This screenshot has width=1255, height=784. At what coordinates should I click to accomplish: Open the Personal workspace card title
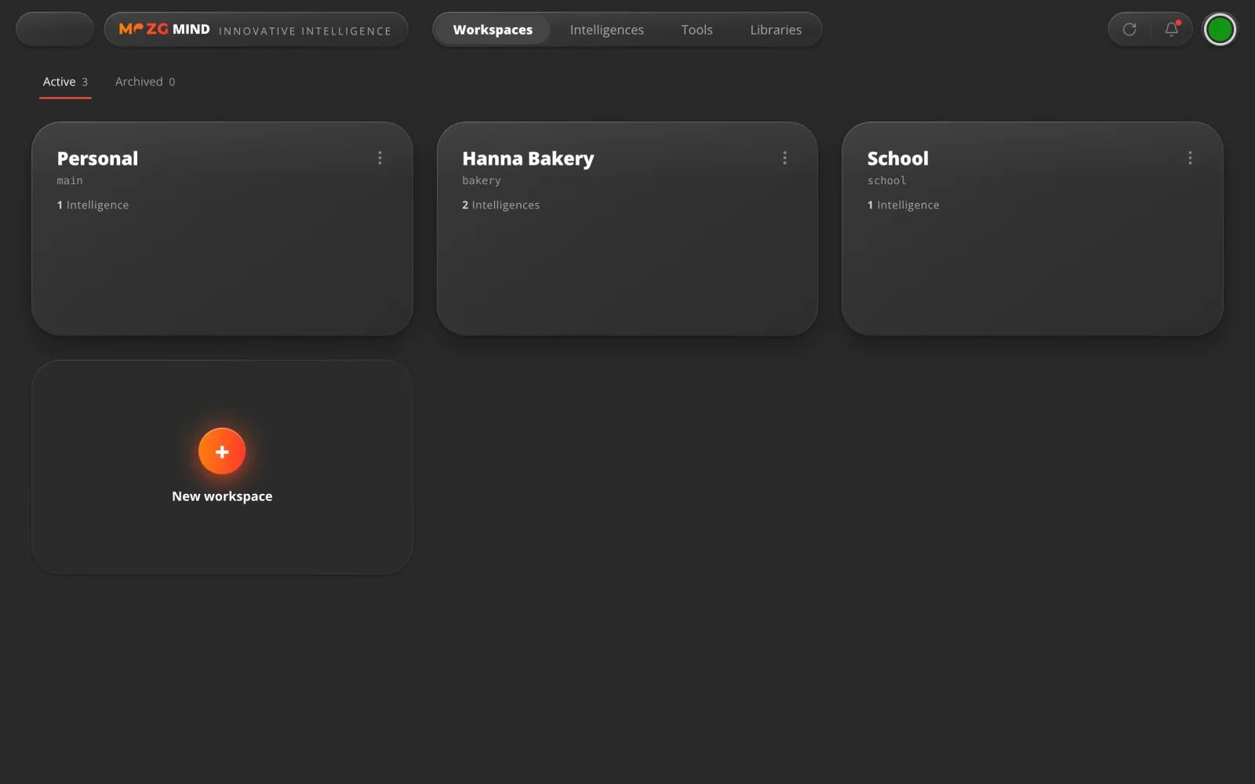(97, 158)
